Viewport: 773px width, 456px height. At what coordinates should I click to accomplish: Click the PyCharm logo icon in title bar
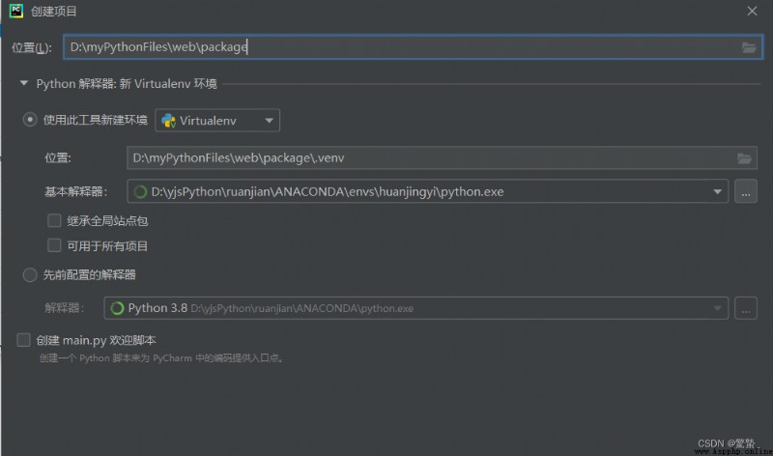coord(16,11)
